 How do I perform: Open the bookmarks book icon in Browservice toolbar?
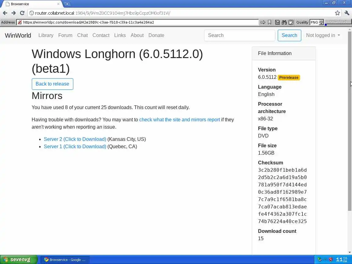277,22
